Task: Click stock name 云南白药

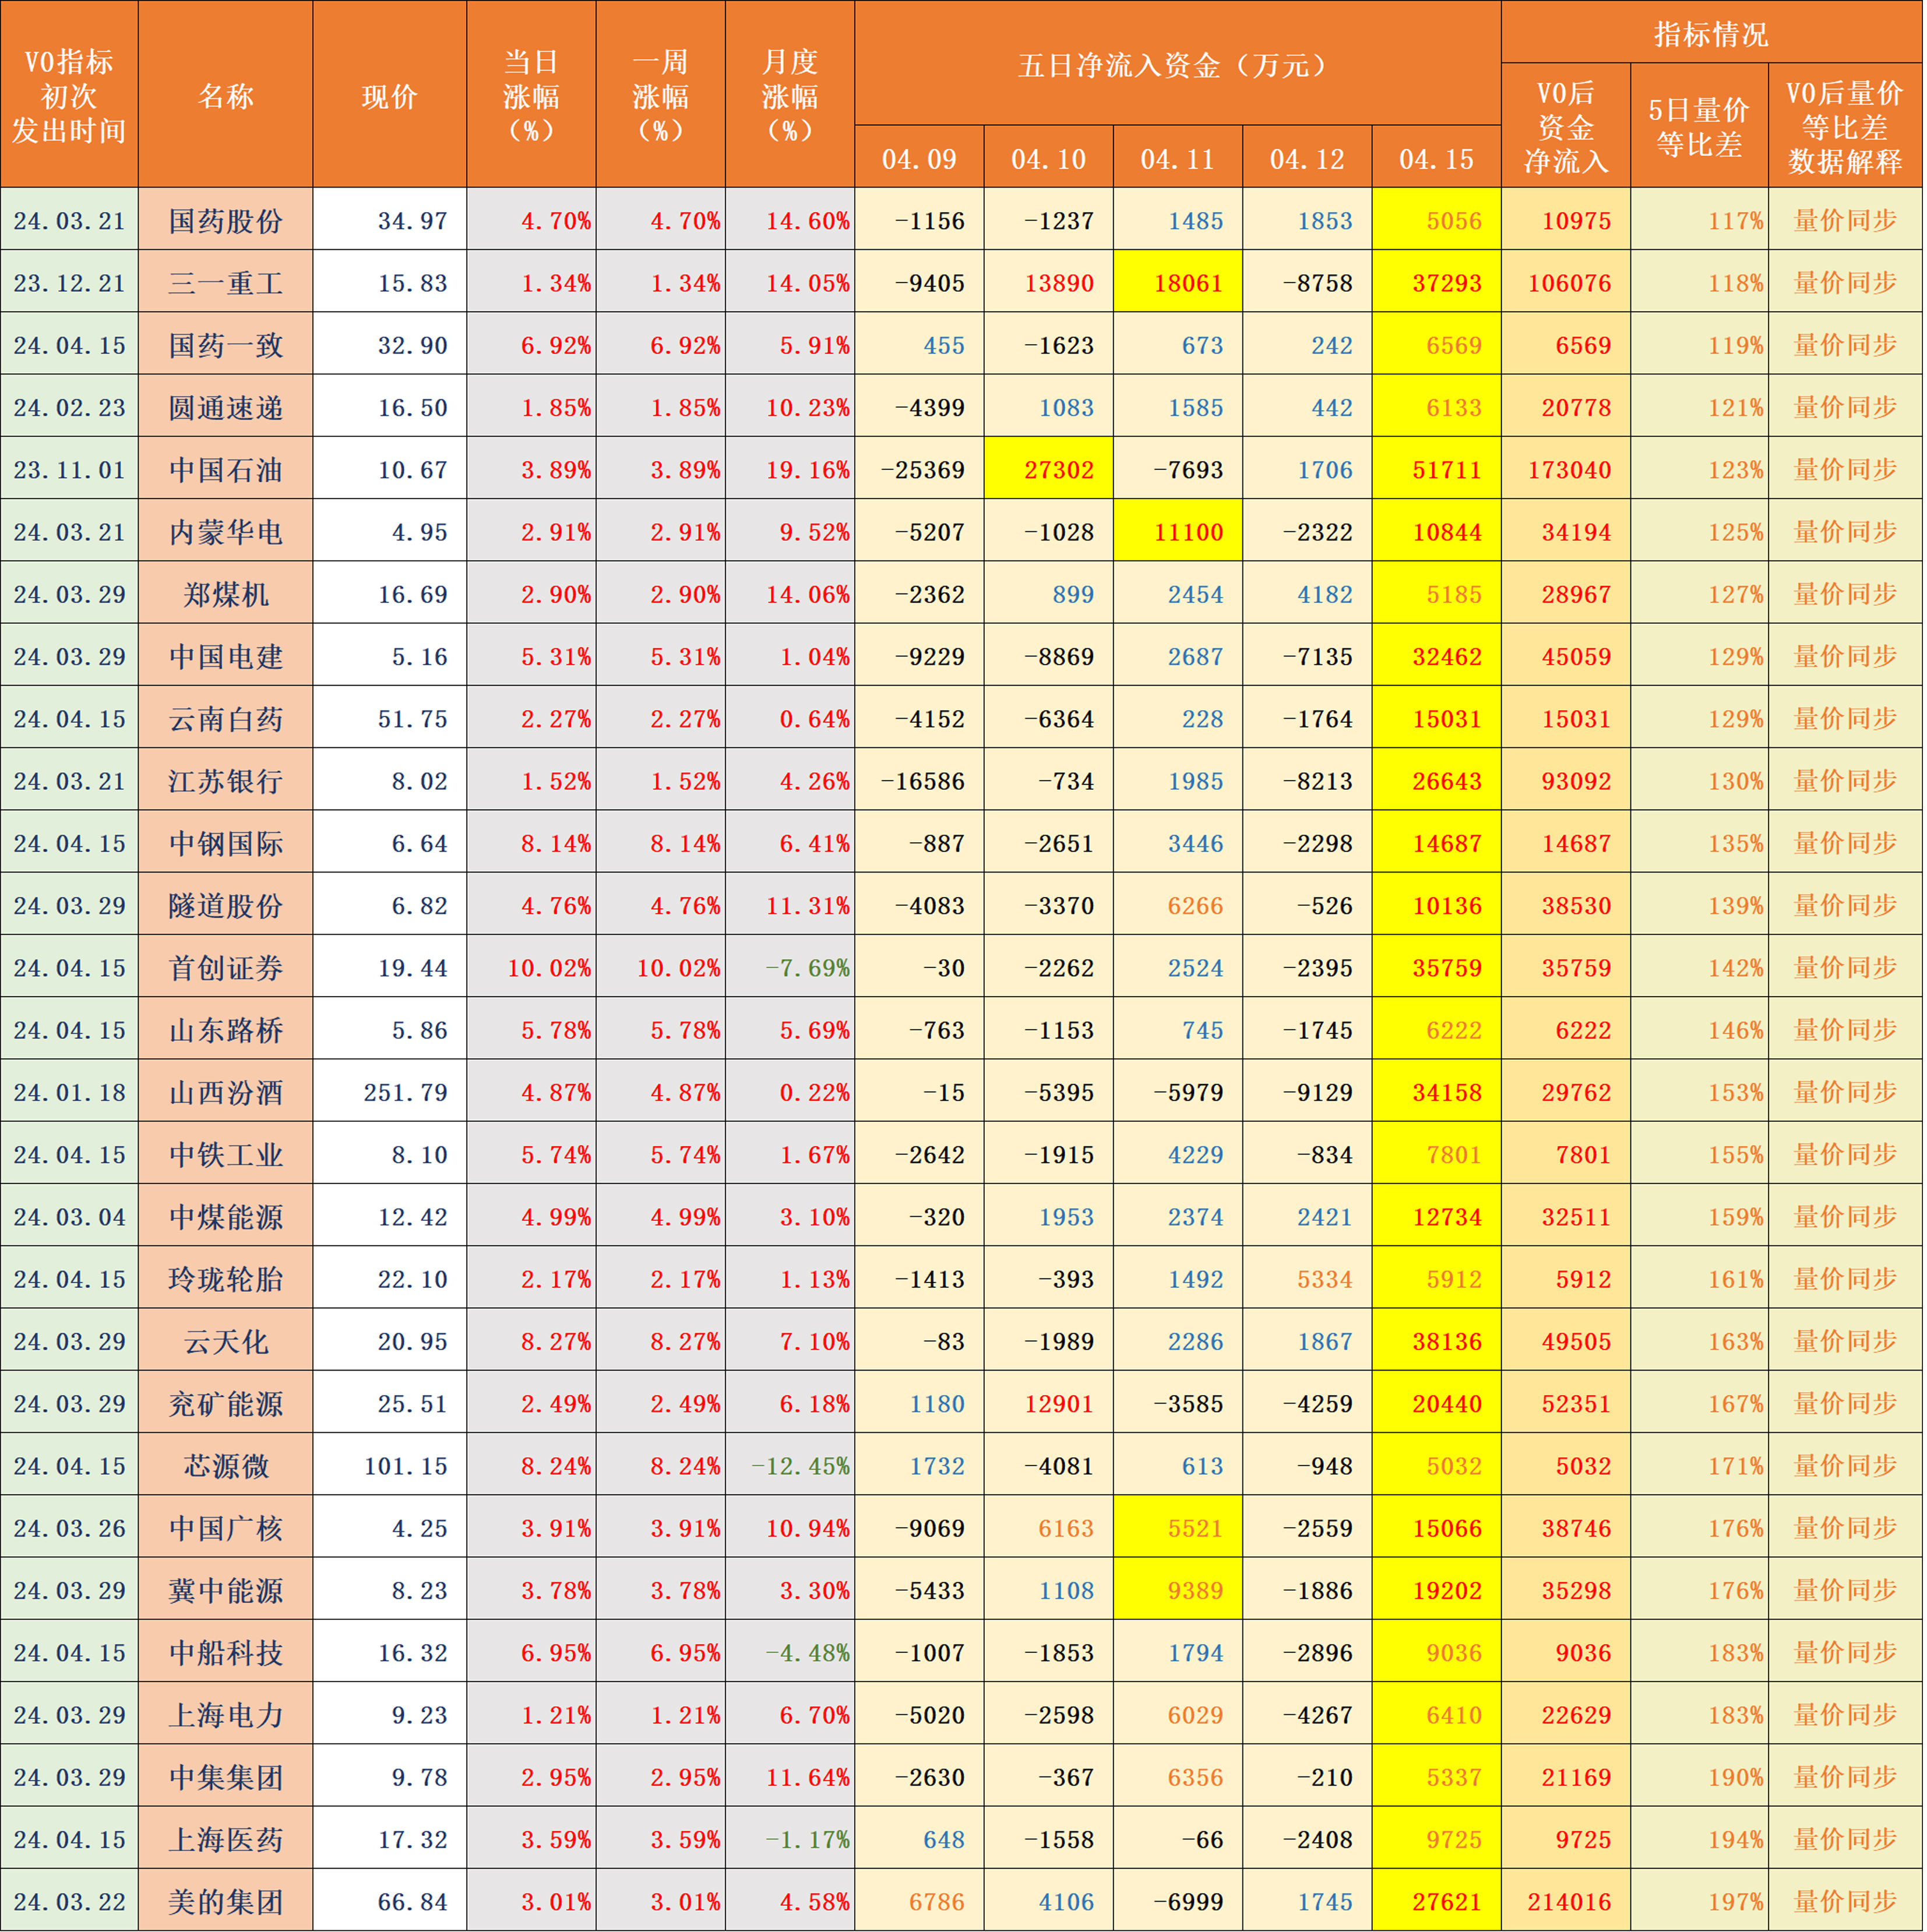Action: [226, 718]
